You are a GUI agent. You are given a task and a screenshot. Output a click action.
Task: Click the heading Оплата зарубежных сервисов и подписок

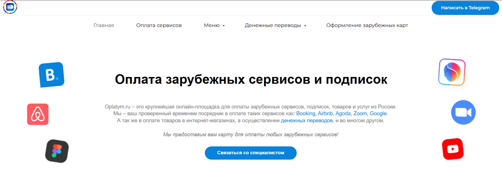click(x=251, y=80)
